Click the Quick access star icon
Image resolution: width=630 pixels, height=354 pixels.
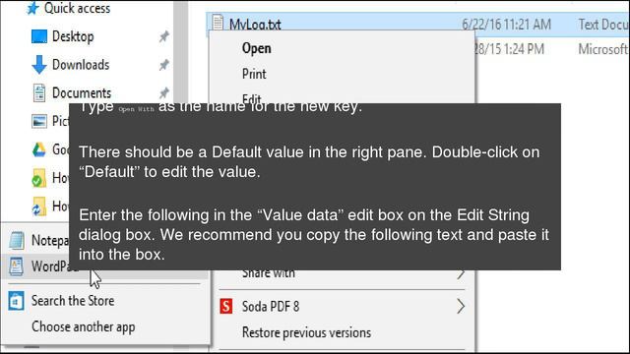click(32, 8)
